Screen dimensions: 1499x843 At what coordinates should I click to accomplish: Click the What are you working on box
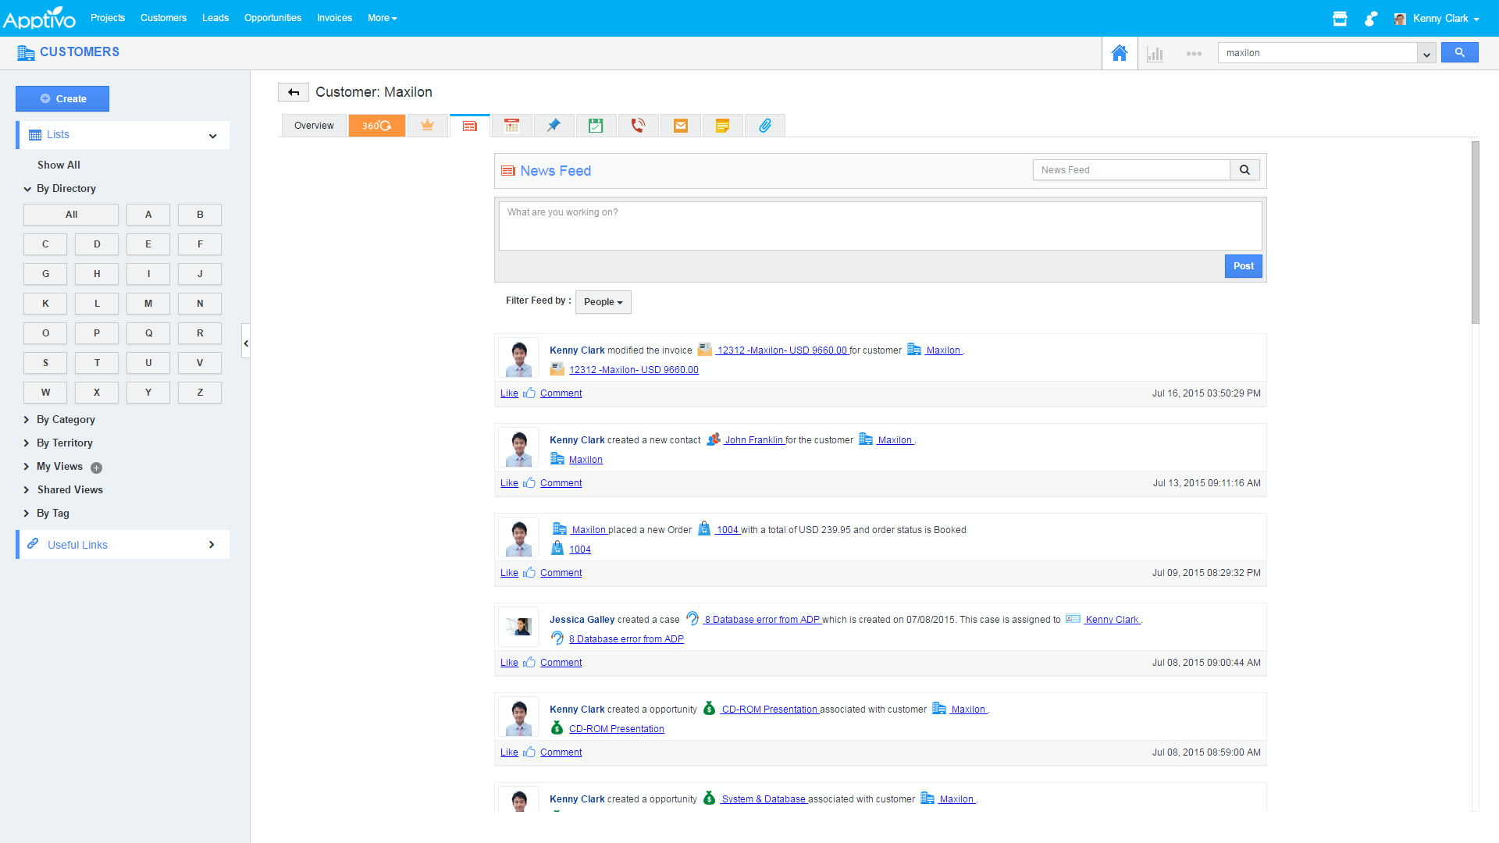[880, 226]
